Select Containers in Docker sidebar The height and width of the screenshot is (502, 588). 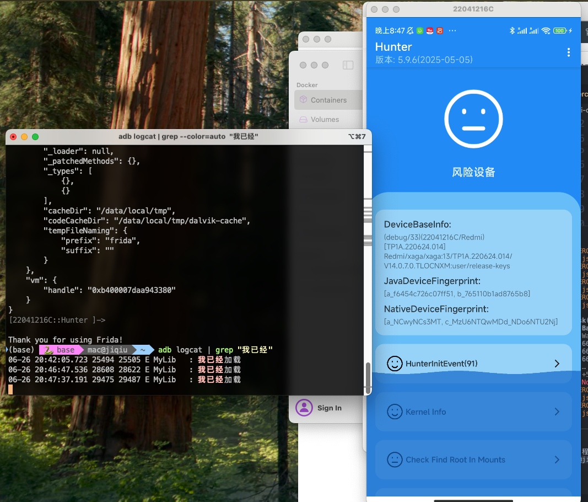point(328,100)
